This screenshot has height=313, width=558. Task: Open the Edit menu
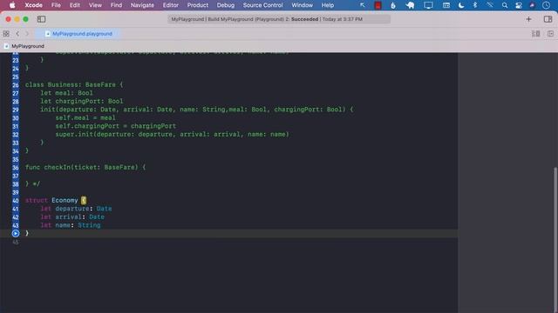[75, 5]
